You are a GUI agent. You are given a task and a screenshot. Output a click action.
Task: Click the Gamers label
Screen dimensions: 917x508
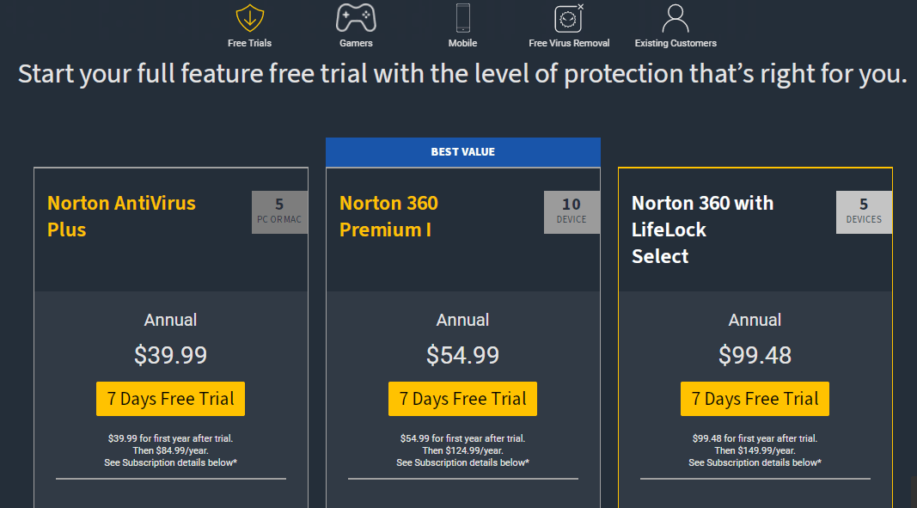coord(356,43)
